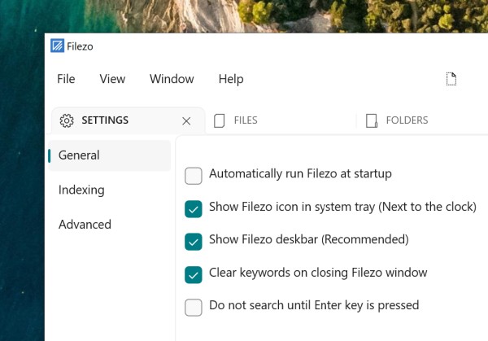Close the Settings tab with X
This screenshot has height=341, width=488.
coord(186,120)
